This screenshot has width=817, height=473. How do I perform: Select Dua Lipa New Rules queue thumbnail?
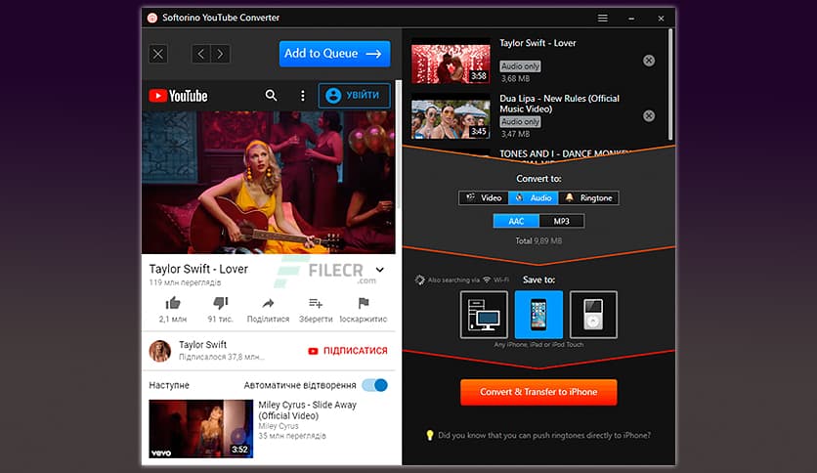pyautogui.click(x=451, y=116)
